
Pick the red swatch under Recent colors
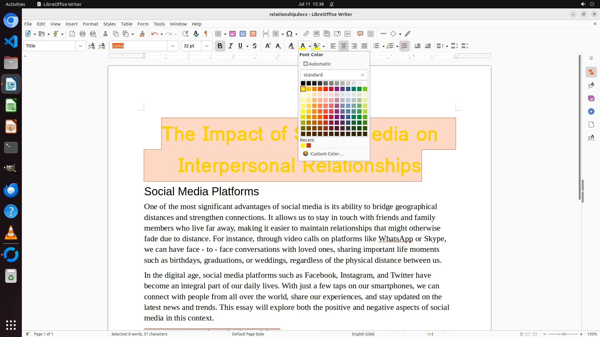coord(309,145)
